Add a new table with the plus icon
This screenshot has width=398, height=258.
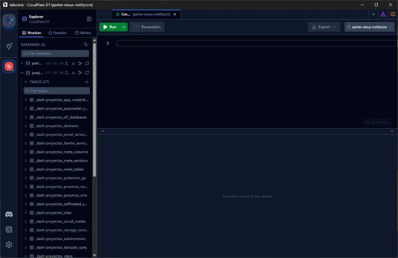pyautogui.click(x=87, y=82)
